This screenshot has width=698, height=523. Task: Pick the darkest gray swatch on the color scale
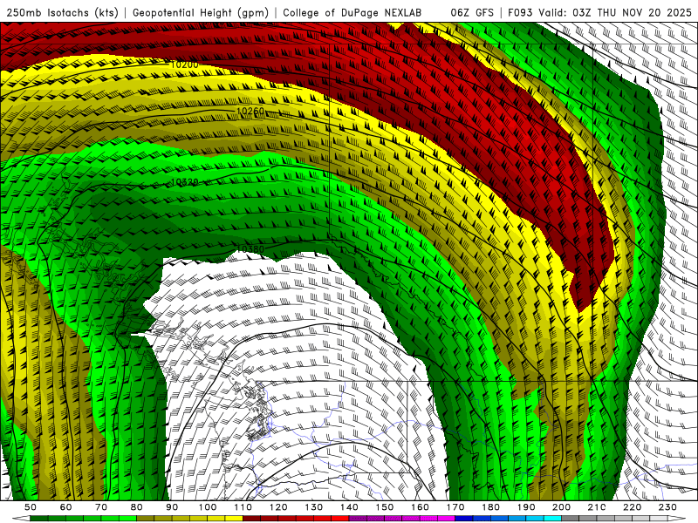[571, 518]
